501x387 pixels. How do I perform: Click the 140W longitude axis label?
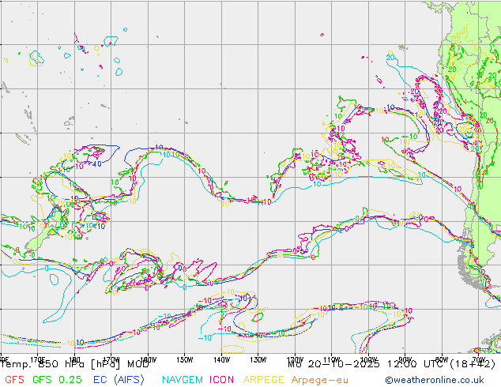click(x=221, y=360)
